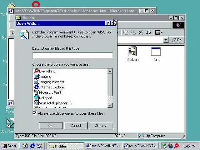Click the first Quick Launch notepad icon
This screenshot has width=200, height=150.
[x=25, y=146]
